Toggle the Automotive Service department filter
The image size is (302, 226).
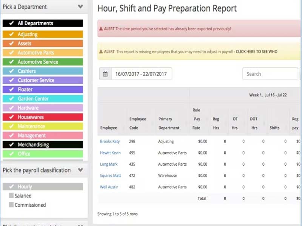43,62
